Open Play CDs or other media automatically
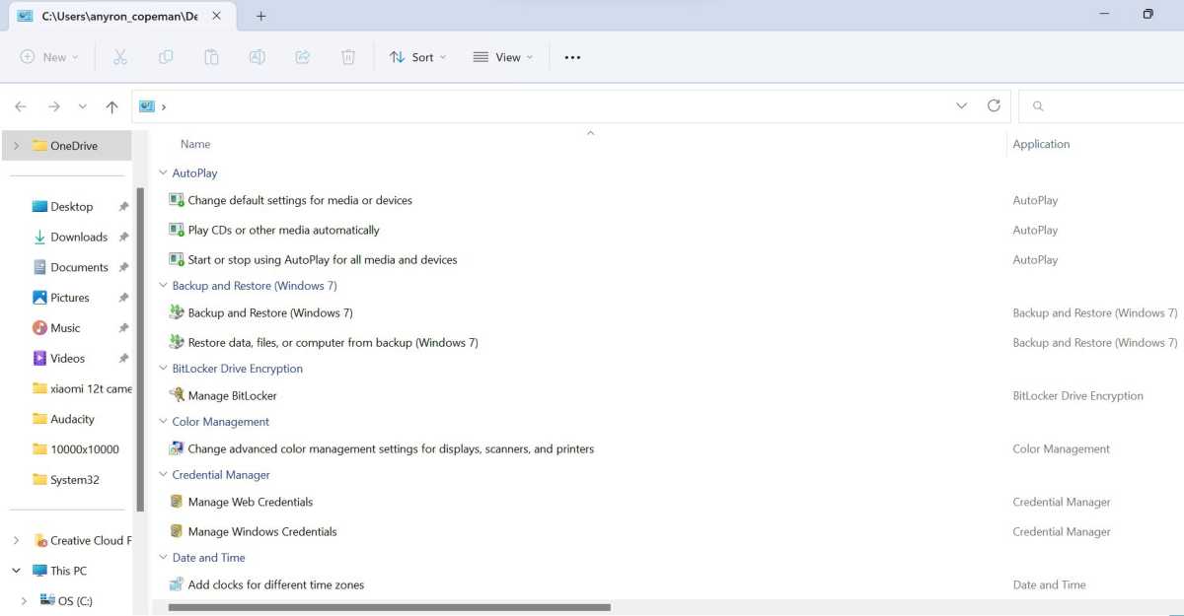Image resolution: width=1184 pixels, height=616 pixels. (283, 230)
